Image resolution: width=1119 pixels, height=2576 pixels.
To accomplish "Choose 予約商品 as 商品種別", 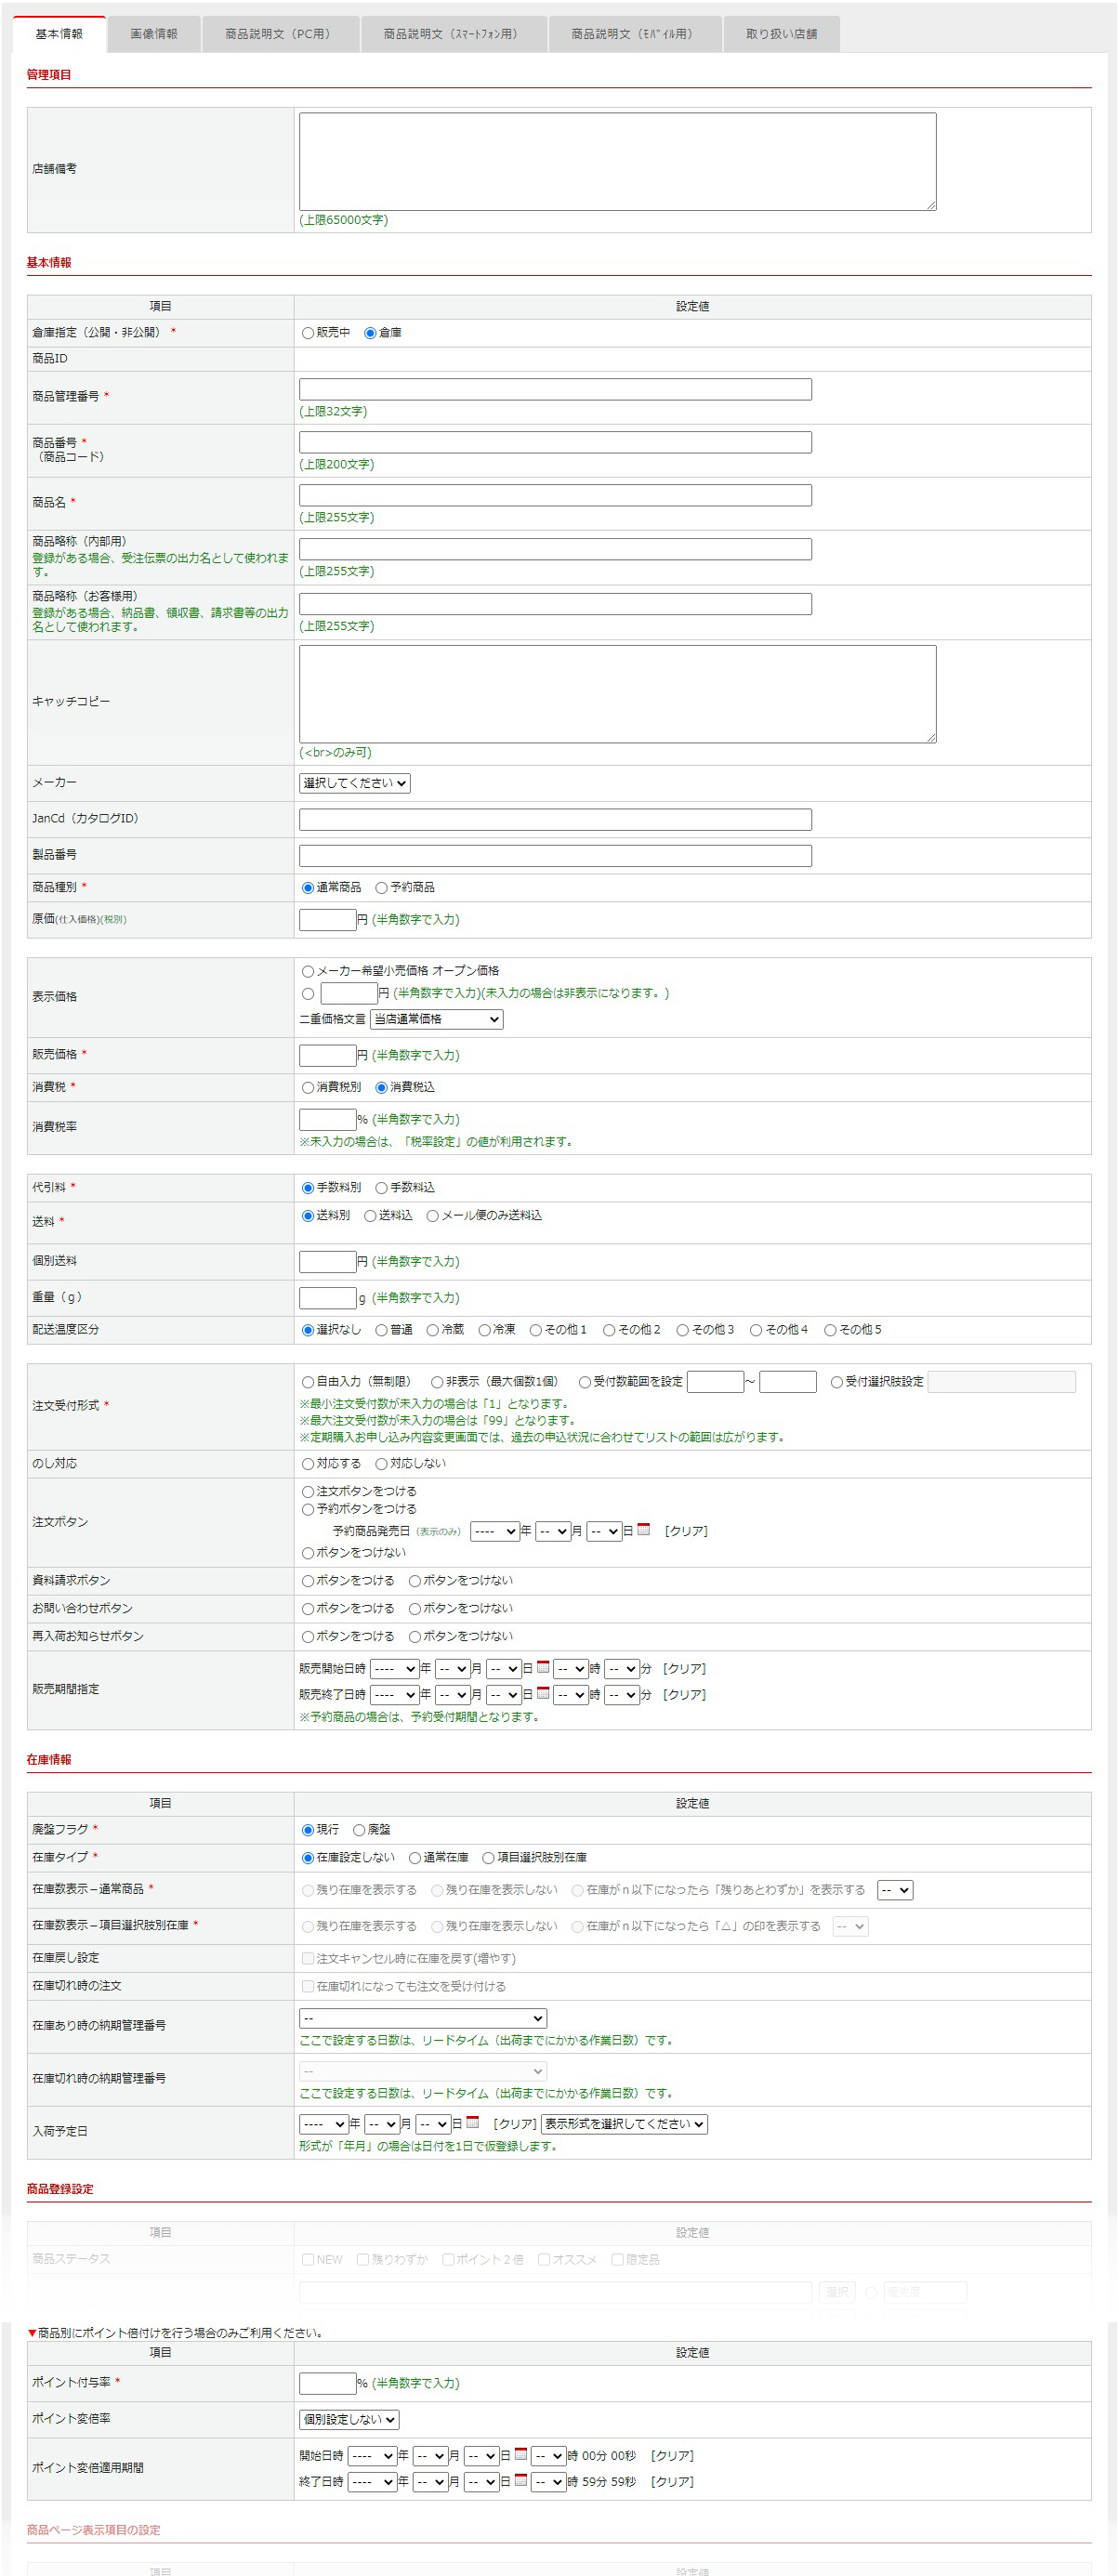I will click(381, 888).
